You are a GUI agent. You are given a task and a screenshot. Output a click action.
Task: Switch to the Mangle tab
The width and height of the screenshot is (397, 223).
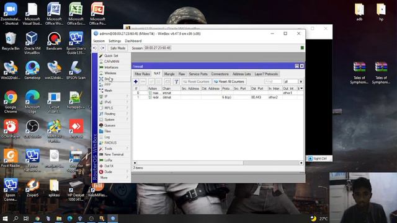click(x=169, y=74)
